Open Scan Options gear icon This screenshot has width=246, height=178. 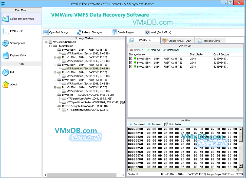point(6,43)
